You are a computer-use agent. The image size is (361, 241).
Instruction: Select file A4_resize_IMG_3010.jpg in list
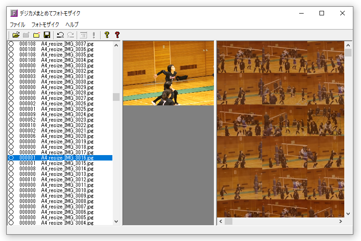67,190
